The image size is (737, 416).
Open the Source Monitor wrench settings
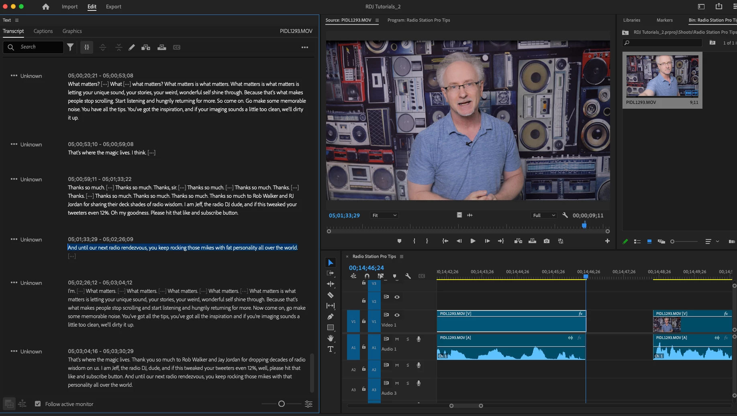pos(565,215)
